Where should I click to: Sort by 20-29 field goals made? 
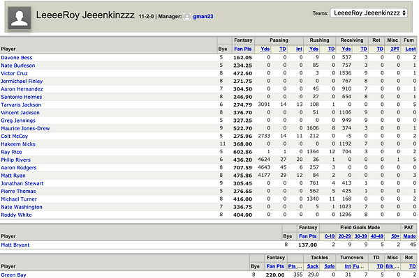[x=344, y=236]
